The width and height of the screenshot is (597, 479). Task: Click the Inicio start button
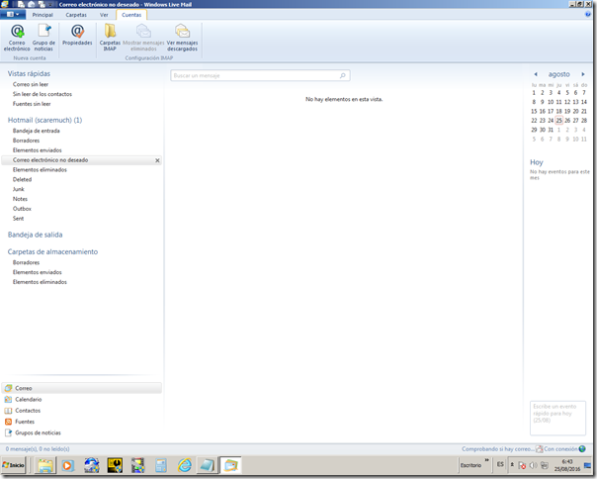point(13,465)
